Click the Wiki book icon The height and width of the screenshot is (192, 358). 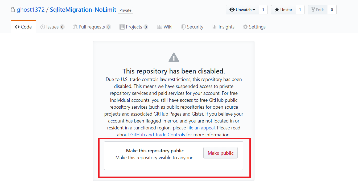click(159, 27)
